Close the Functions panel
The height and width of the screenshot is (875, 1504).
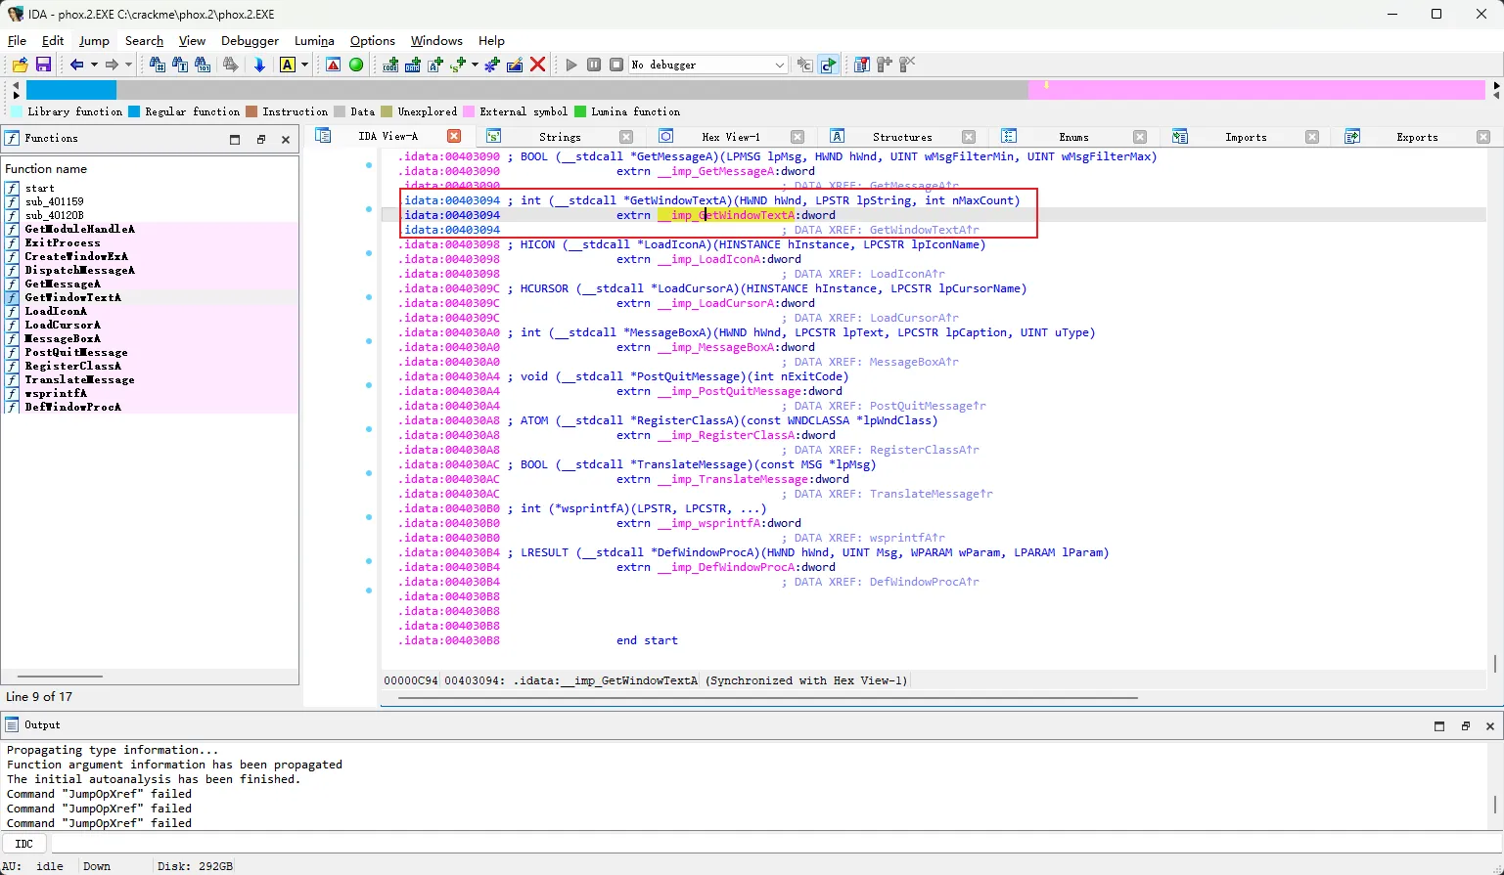click(286, 140)
